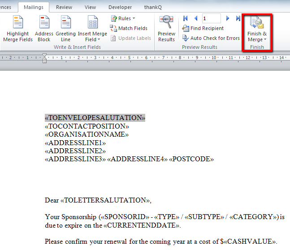Go to next record

coord(228,18)
